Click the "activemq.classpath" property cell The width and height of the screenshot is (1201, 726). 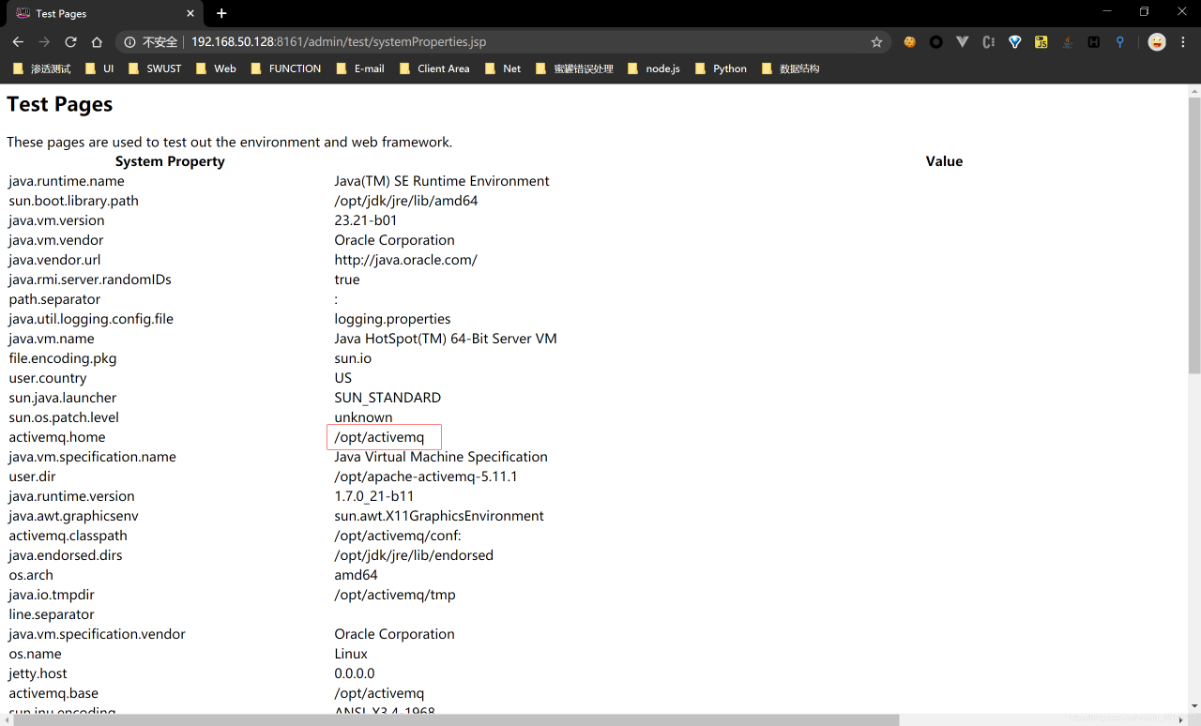[x=68, y=536]
